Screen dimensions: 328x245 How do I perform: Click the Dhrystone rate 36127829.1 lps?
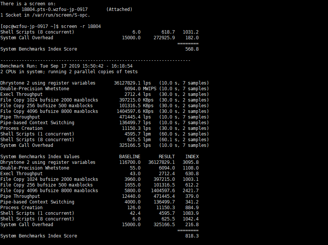point(132,83)
